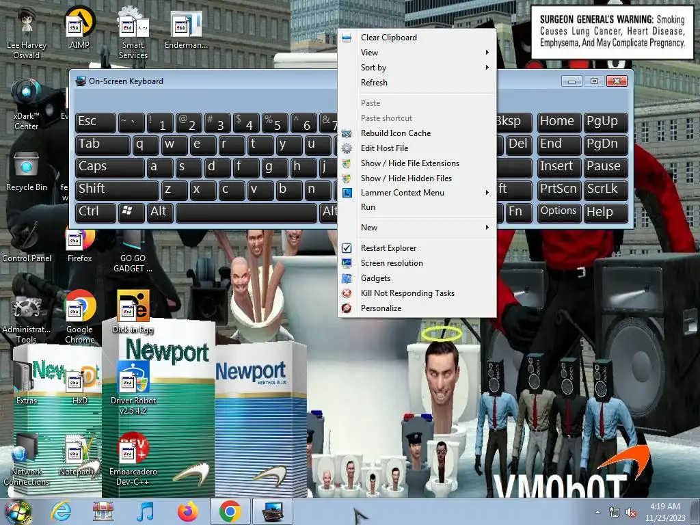Select Refresh in the context menu
The width and height of the screenshot is (700, 525).
pyautogui.click(x=418, y=83)
